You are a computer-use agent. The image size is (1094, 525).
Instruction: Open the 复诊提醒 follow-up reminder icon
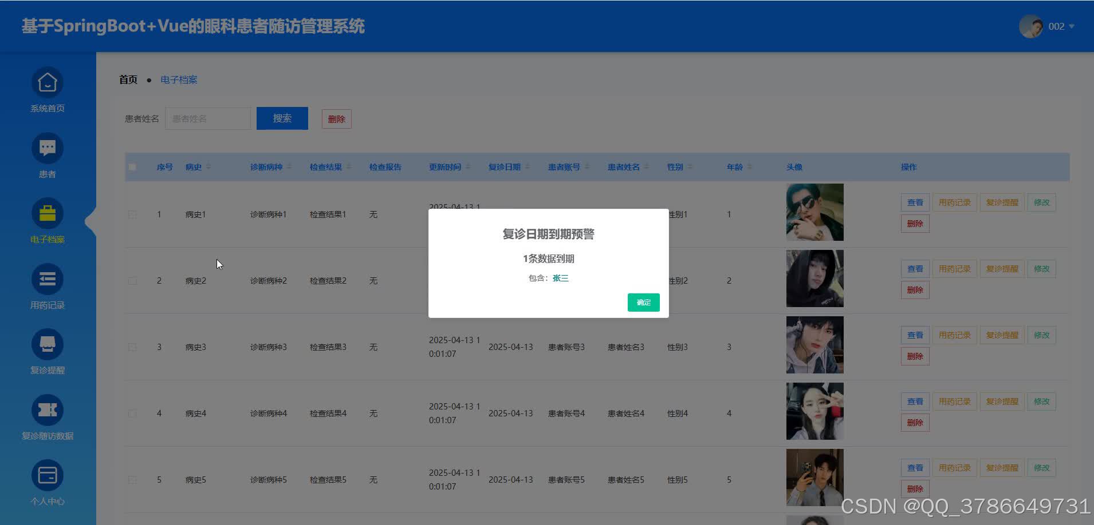tap(47, 344)
